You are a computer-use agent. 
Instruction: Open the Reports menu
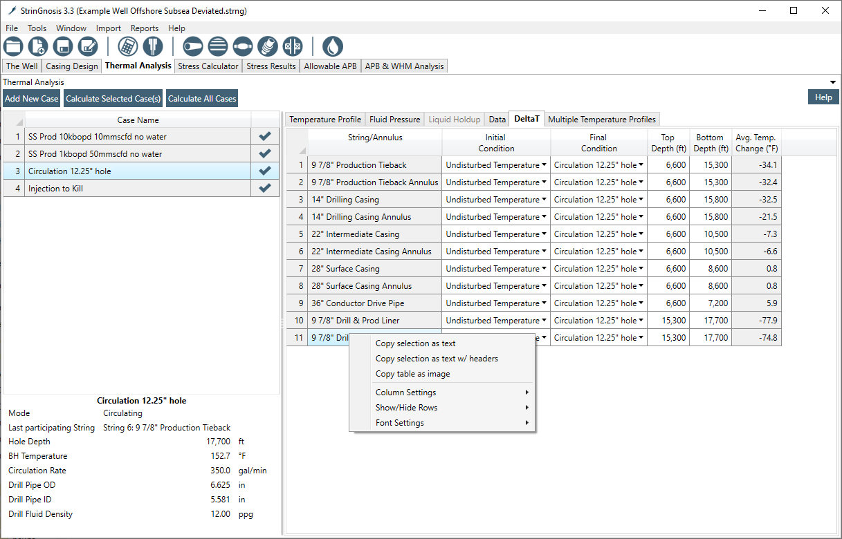pos(145,28)
